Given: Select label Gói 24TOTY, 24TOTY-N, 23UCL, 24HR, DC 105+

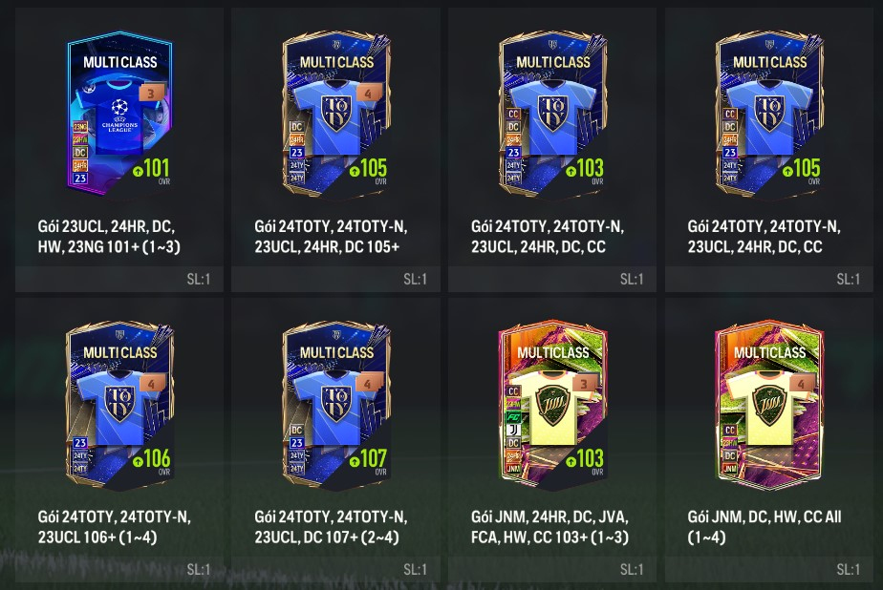Looking at the screenshot, I should click(x=331, y=236).
